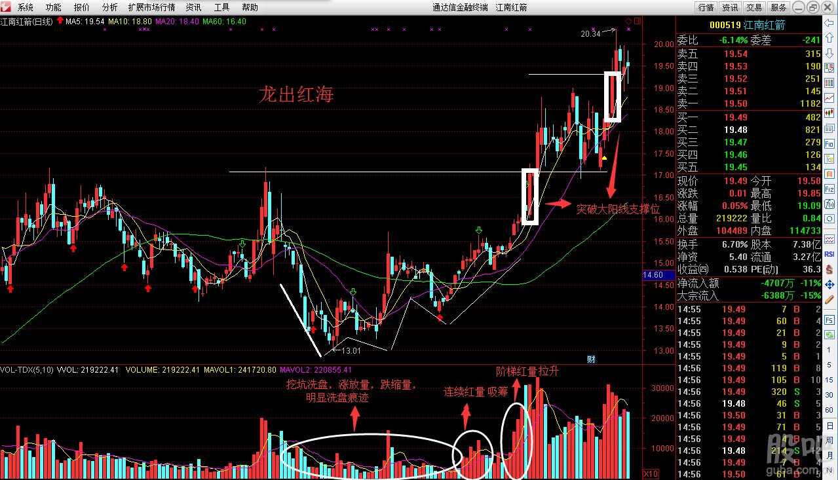Viewport: 838px width, 480px height.
Task: Open the 扩展市场行情 menu
Action: pyautogui.click(x=151, y=7)
